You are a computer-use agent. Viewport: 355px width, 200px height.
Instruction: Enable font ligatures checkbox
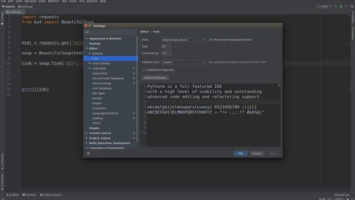[x=144, y=70]
